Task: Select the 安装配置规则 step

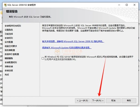Action: click(11, 62)
